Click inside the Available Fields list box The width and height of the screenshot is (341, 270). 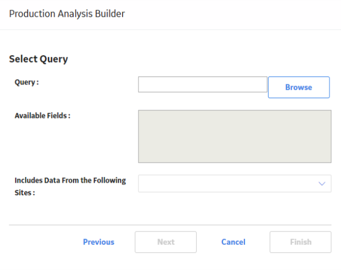tap(235, 136)
